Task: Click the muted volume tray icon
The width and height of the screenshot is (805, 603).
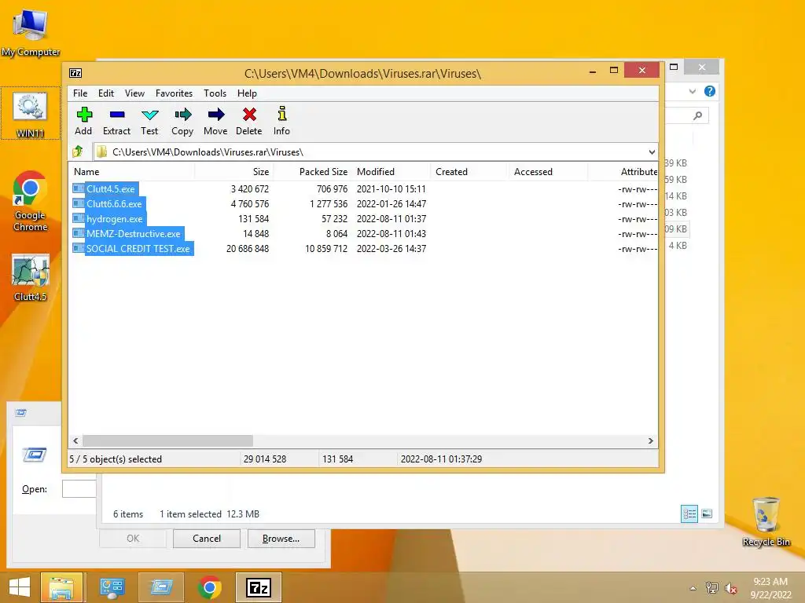Action: coord(730,588)
